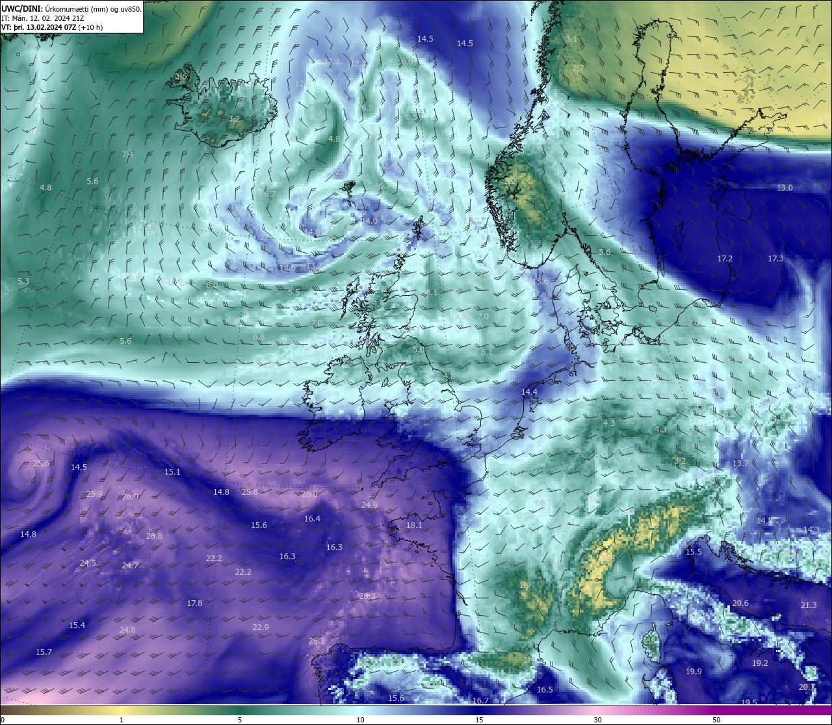The width and height of the screenshot is (832, 725).
Task: Click the 18.1 value over Brittany
Action: click(x=414, y=525)
